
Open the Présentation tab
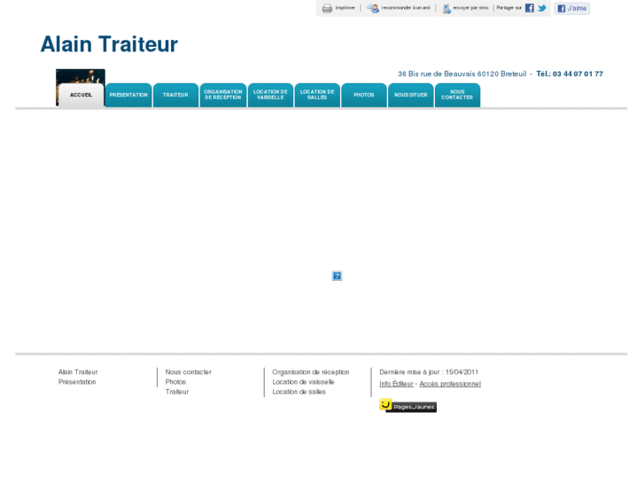pyautogui.click(x=128, y=95)
